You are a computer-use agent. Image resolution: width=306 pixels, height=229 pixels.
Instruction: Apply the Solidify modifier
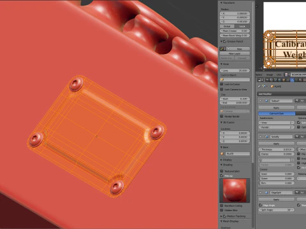(x=276, y=144)
